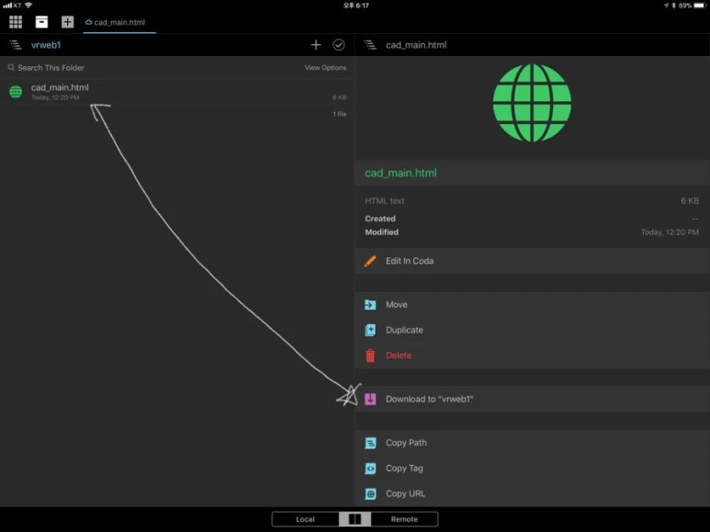Image resolution: width=710 pixels, height=532 pixels.
Task: Tap the Copy Path icon
Action: coord(370,443)
